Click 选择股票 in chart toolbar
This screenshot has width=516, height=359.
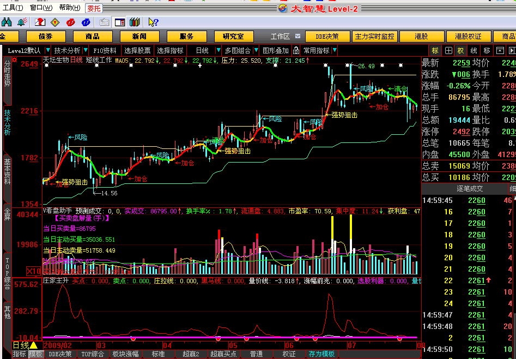(x=137, y=50)
